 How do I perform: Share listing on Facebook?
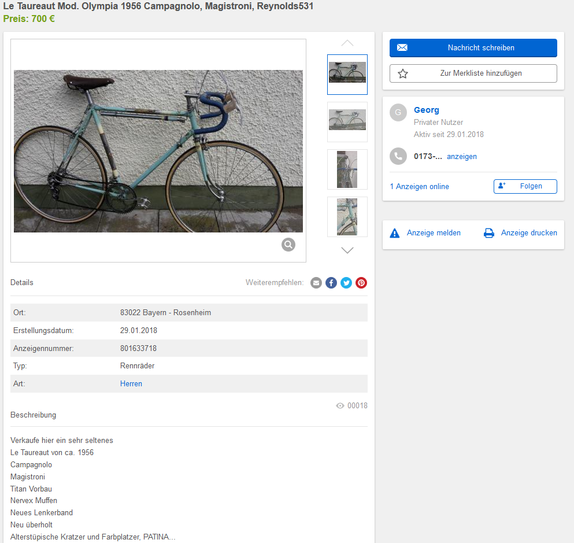pos(331,283)
